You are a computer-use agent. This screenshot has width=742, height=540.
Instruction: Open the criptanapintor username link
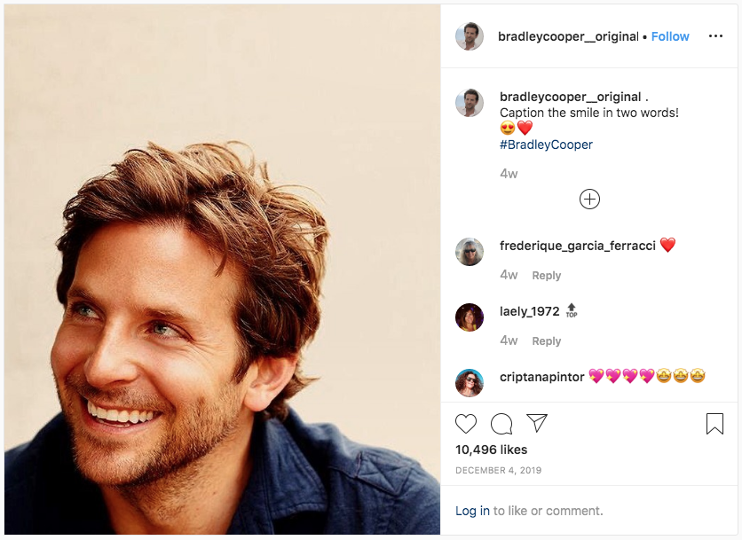(x=541, y=377)
